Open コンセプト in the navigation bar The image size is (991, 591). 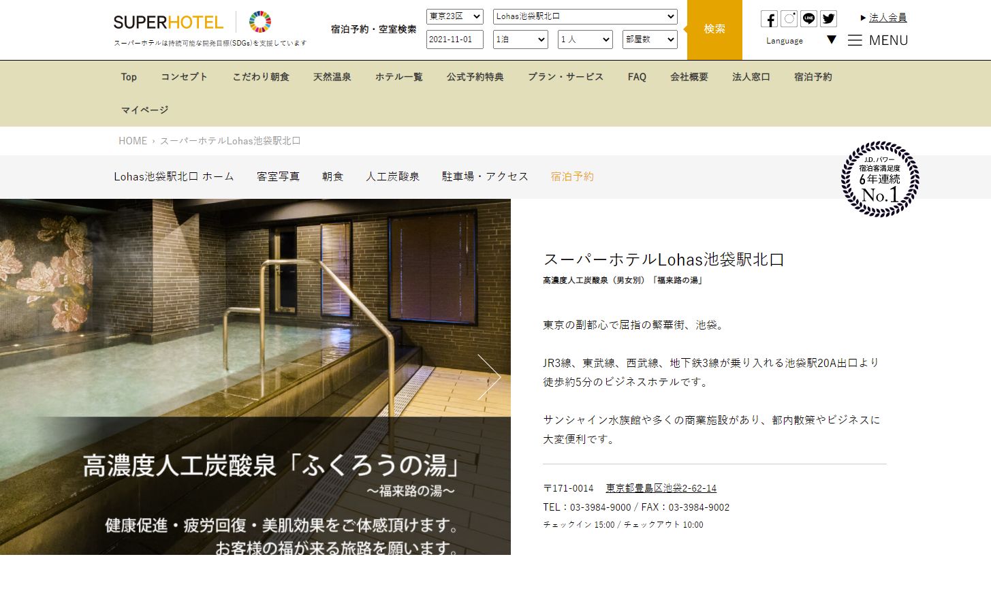184,77
